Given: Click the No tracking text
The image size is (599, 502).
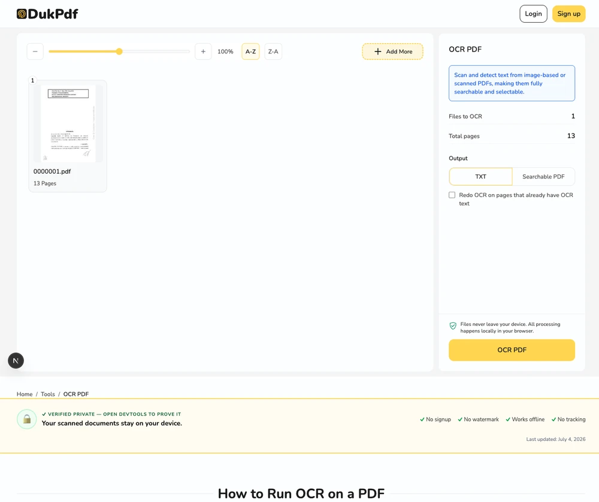Looking at the screenshot, I should (x=571, y=419).
